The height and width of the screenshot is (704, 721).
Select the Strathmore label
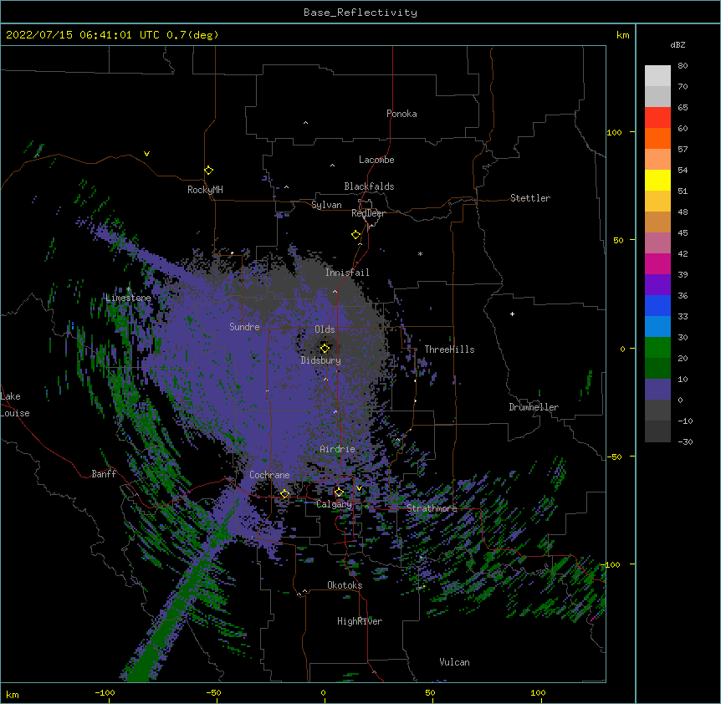[432, 508]
